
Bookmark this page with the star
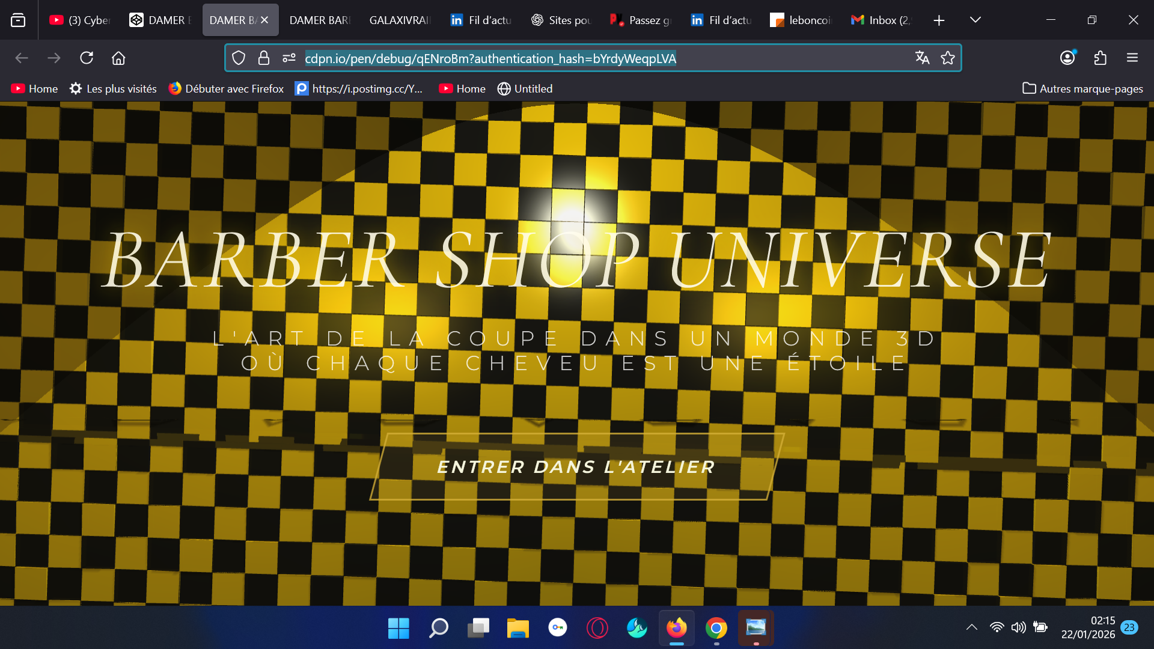point(948,58)
